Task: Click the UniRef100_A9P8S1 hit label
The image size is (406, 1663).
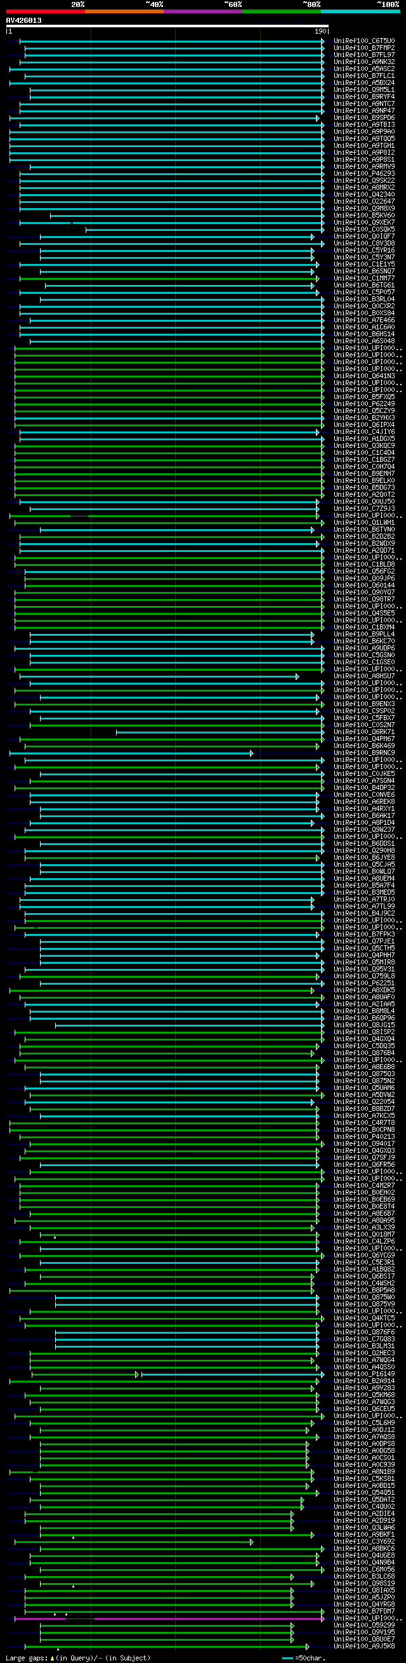Action: (x=364, y=160)
